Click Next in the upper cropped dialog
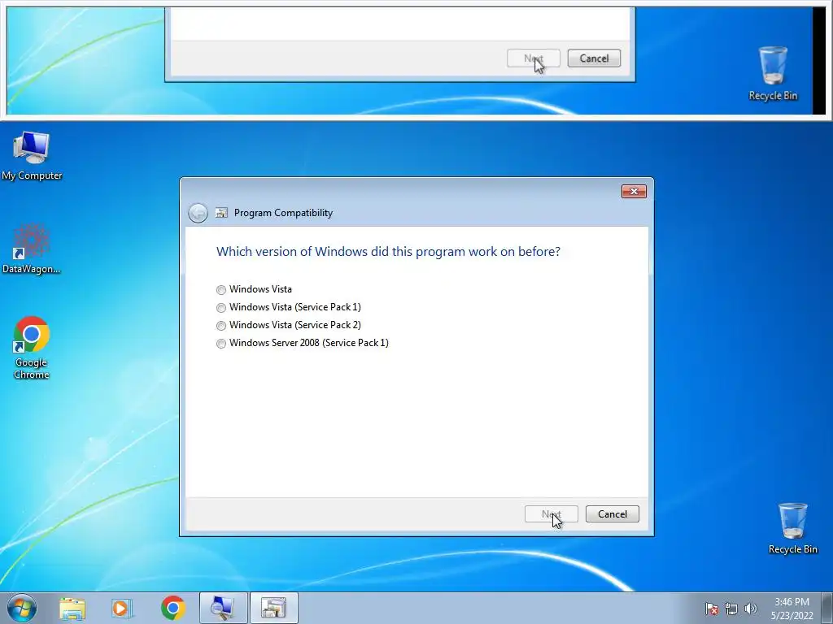Screen dimensions: 833x624 (x=534, y=58)
